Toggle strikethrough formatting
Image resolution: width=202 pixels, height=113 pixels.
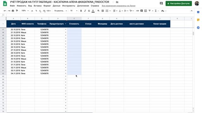pos(89,11)
